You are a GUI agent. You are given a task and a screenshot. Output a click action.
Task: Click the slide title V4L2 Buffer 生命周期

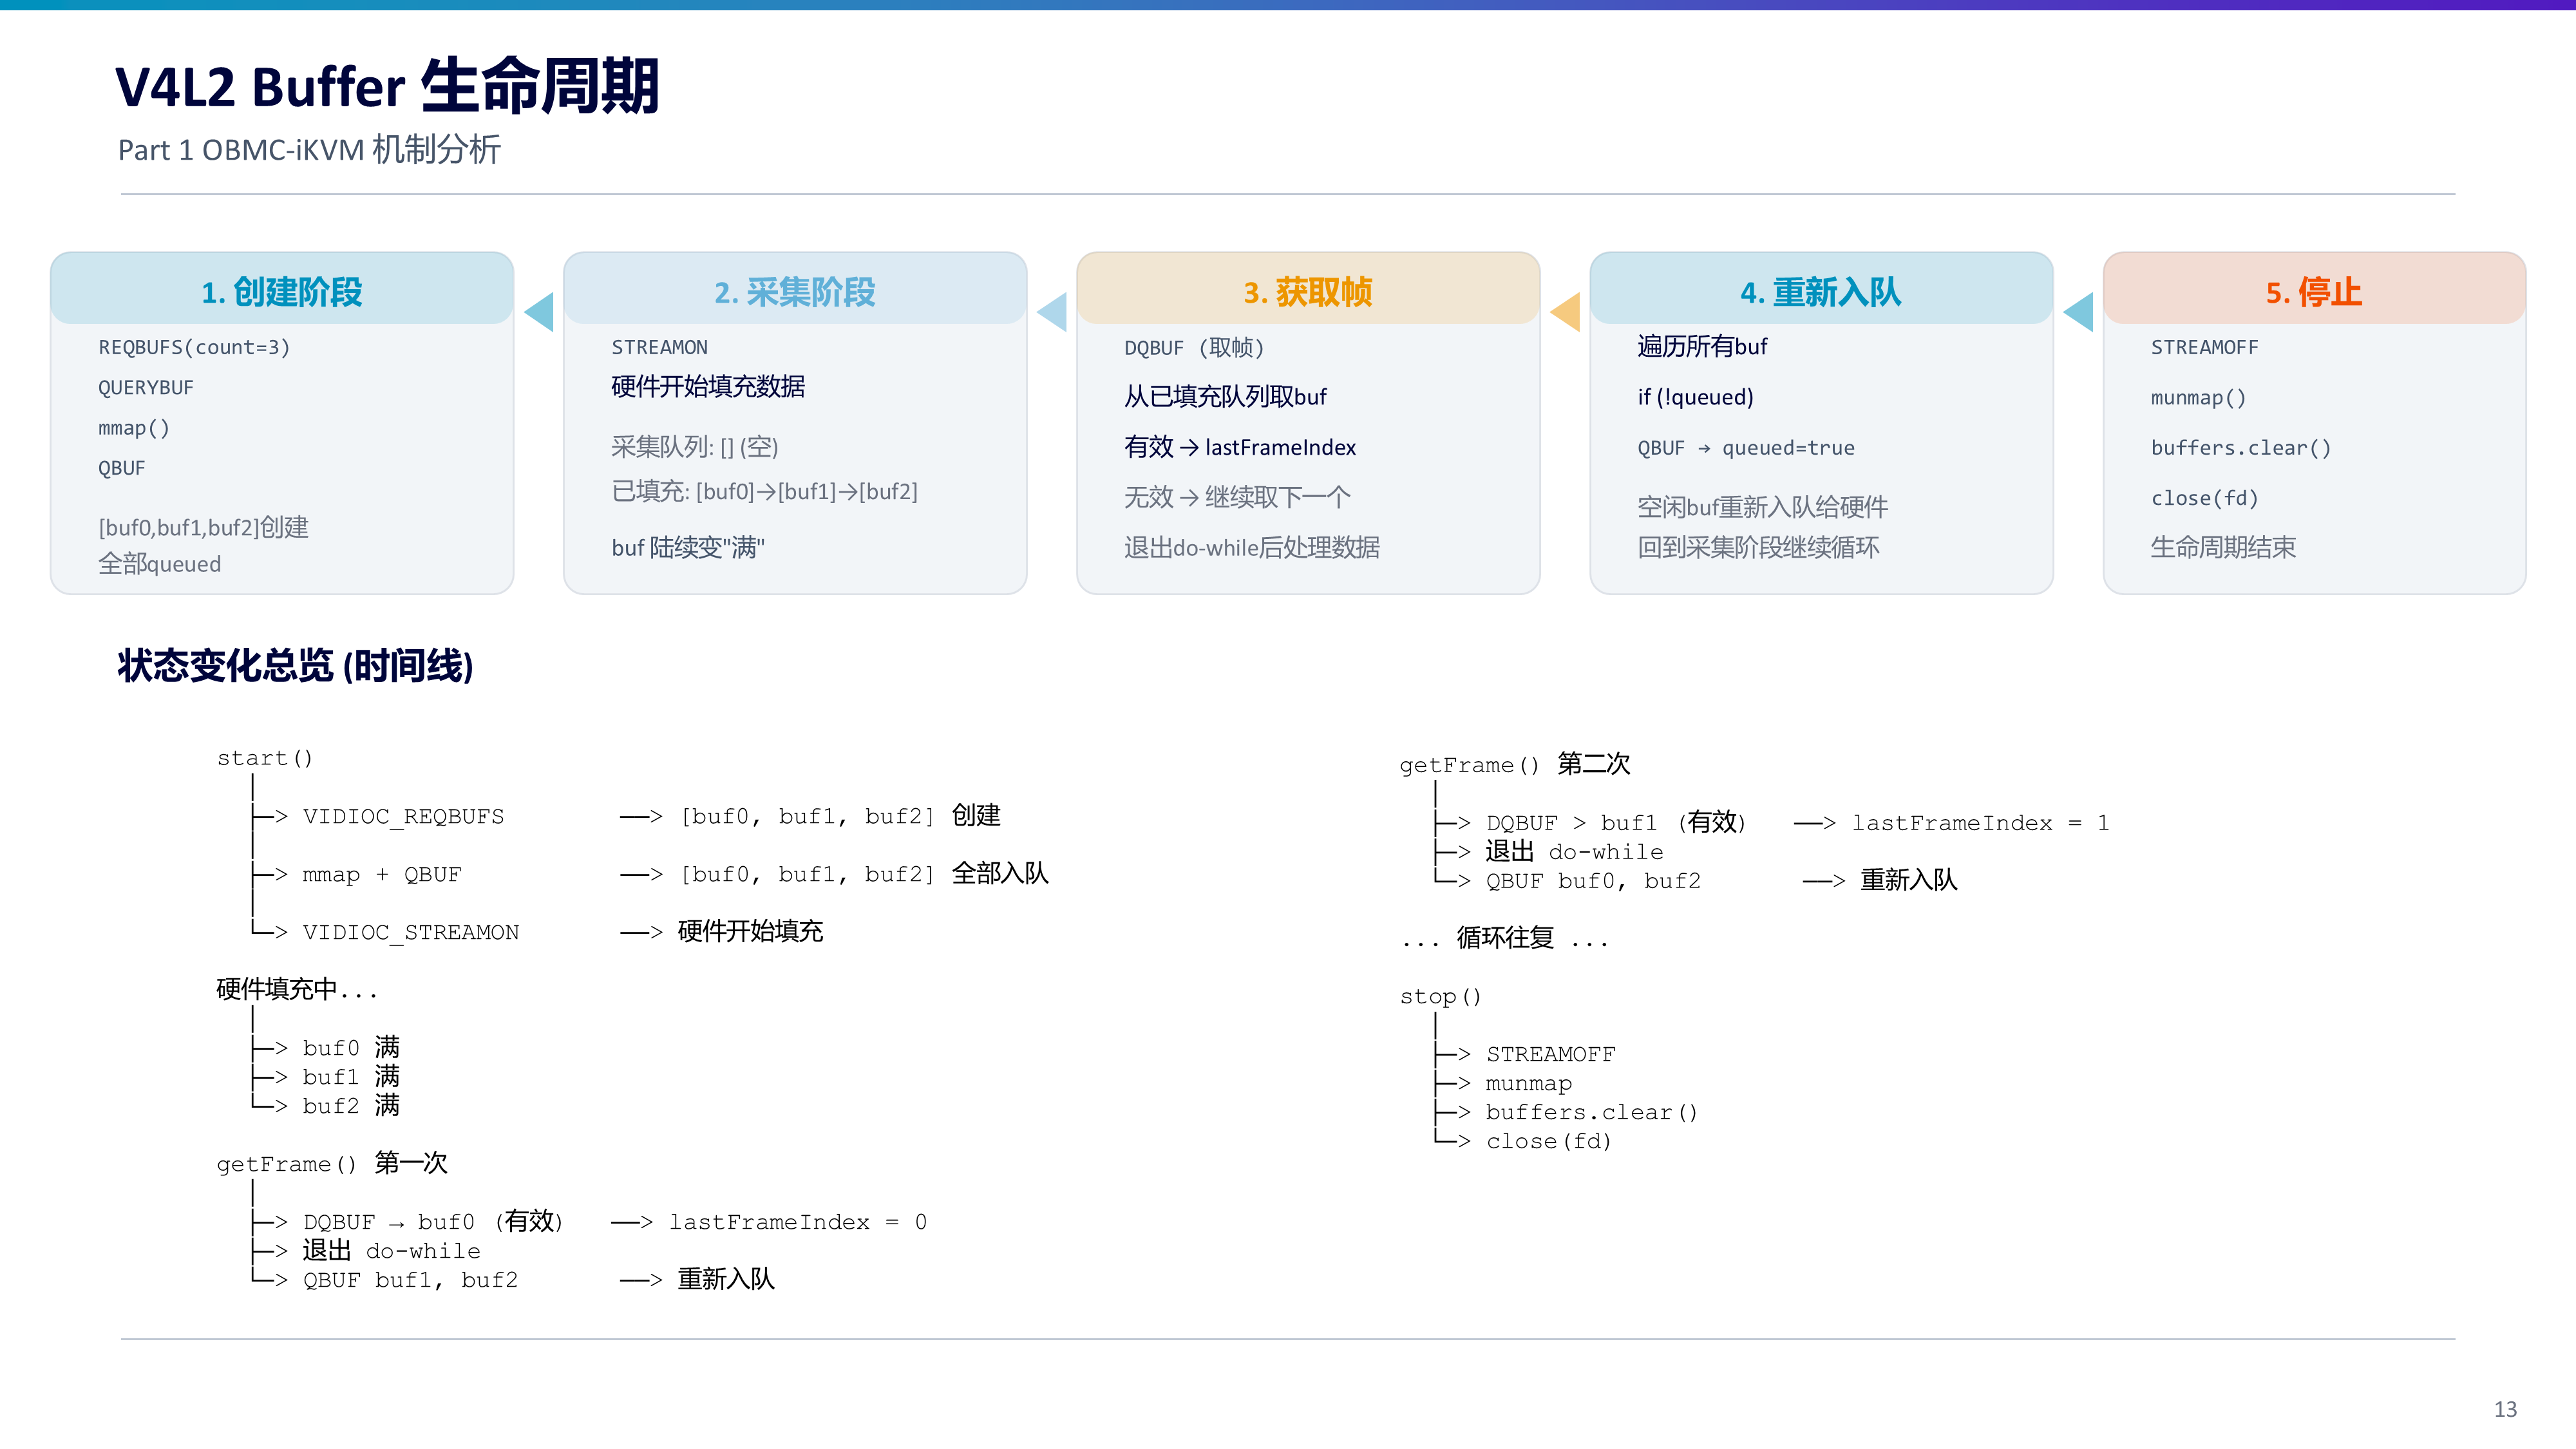click(x=388, y=86)
